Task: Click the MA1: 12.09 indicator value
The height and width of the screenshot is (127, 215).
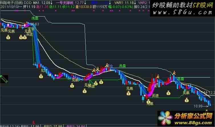Action: coord(42,3)
